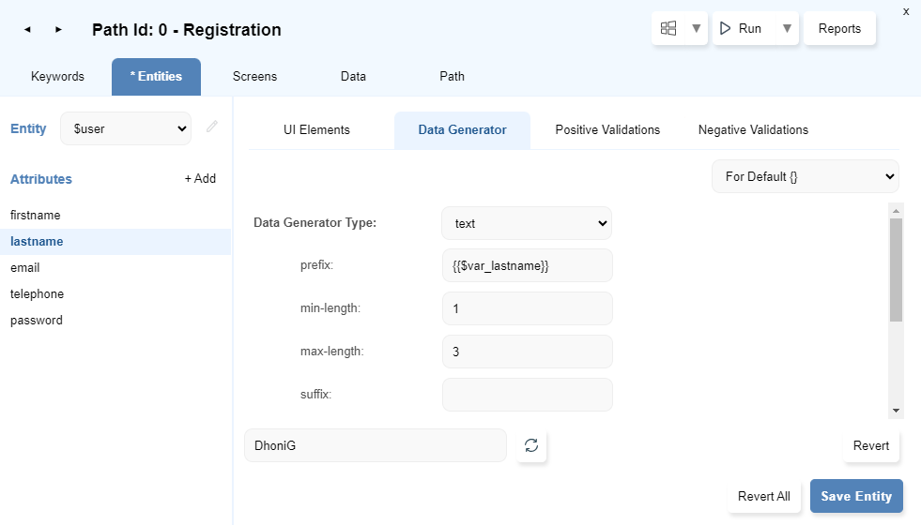Select the email attribute
The image size is (921, 525).
[25, 267]
